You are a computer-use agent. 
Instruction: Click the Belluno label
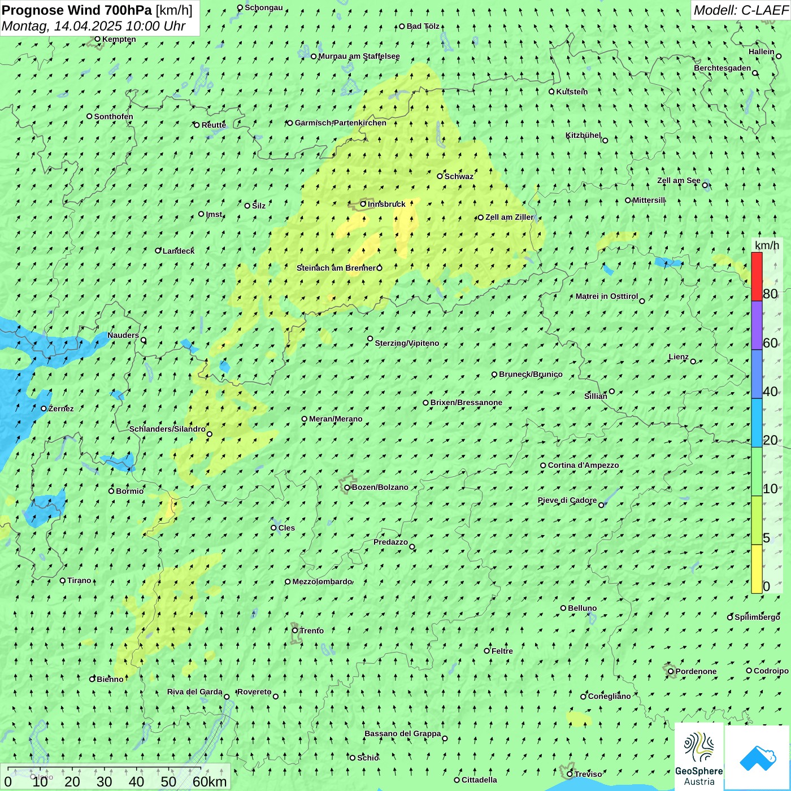coord(582,608)
